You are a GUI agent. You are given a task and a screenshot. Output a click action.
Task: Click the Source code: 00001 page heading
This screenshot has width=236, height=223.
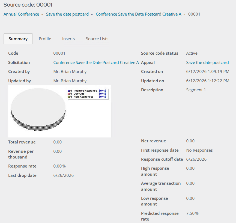[x=28, y=5]
